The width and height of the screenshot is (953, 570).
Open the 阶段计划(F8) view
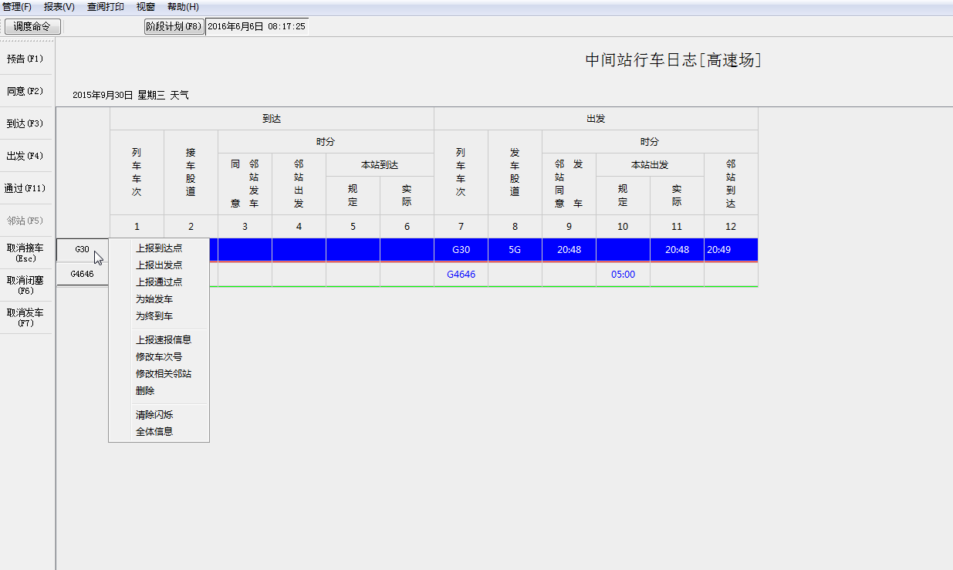tap(174, 25)
